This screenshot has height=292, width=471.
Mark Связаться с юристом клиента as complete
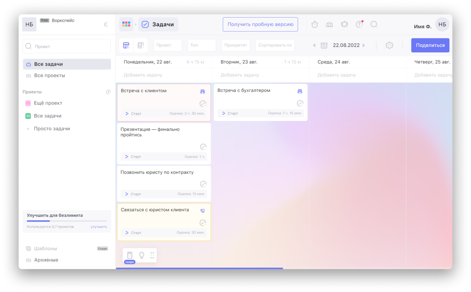point(203,223)
